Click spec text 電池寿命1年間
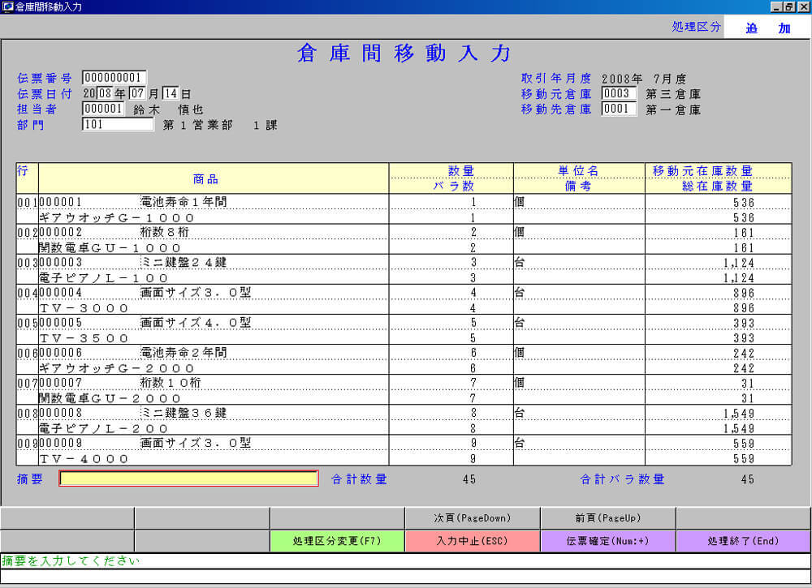The image size is (812, 588). pos(184,202)
